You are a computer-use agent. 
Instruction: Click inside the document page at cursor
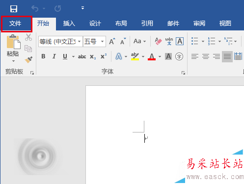(x=145, y=138)
